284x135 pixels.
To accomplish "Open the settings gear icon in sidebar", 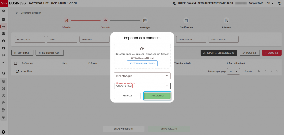I will pyautogui.click(x=4, y=117).
